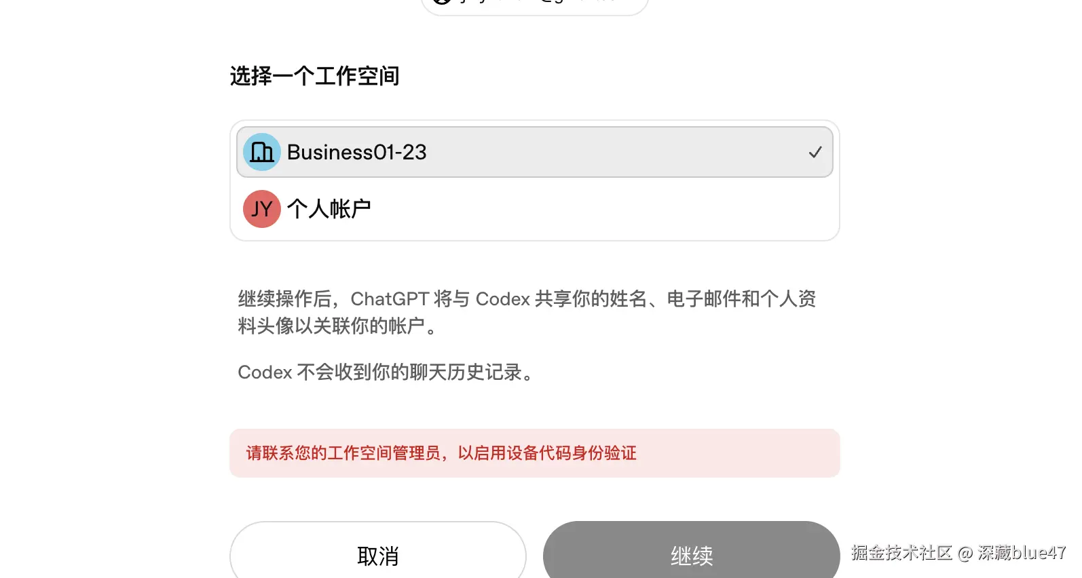The height and width of the screenshot is (578, 1082).
Task: Click the empty area right of 个人帐户
Action: point(601,209)
